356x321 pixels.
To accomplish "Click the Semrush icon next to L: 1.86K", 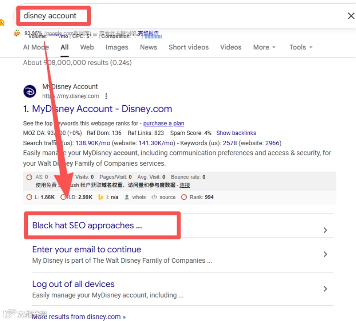I will click(x=29, y=197).
